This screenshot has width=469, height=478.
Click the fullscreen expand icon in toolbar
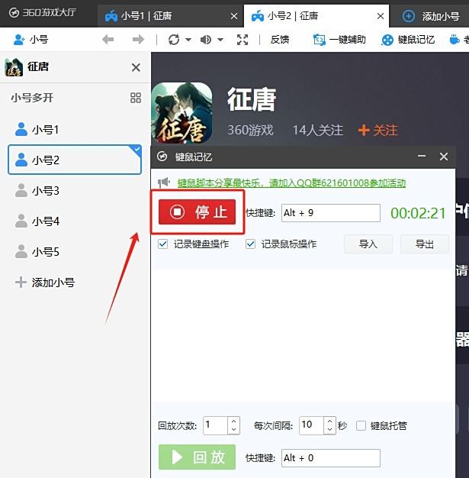coord(243,40)
